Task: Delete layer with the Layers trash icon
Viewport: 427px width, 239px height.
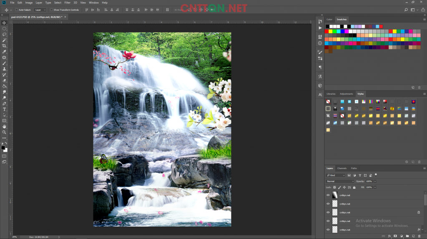Action: [x=419, y=236]
